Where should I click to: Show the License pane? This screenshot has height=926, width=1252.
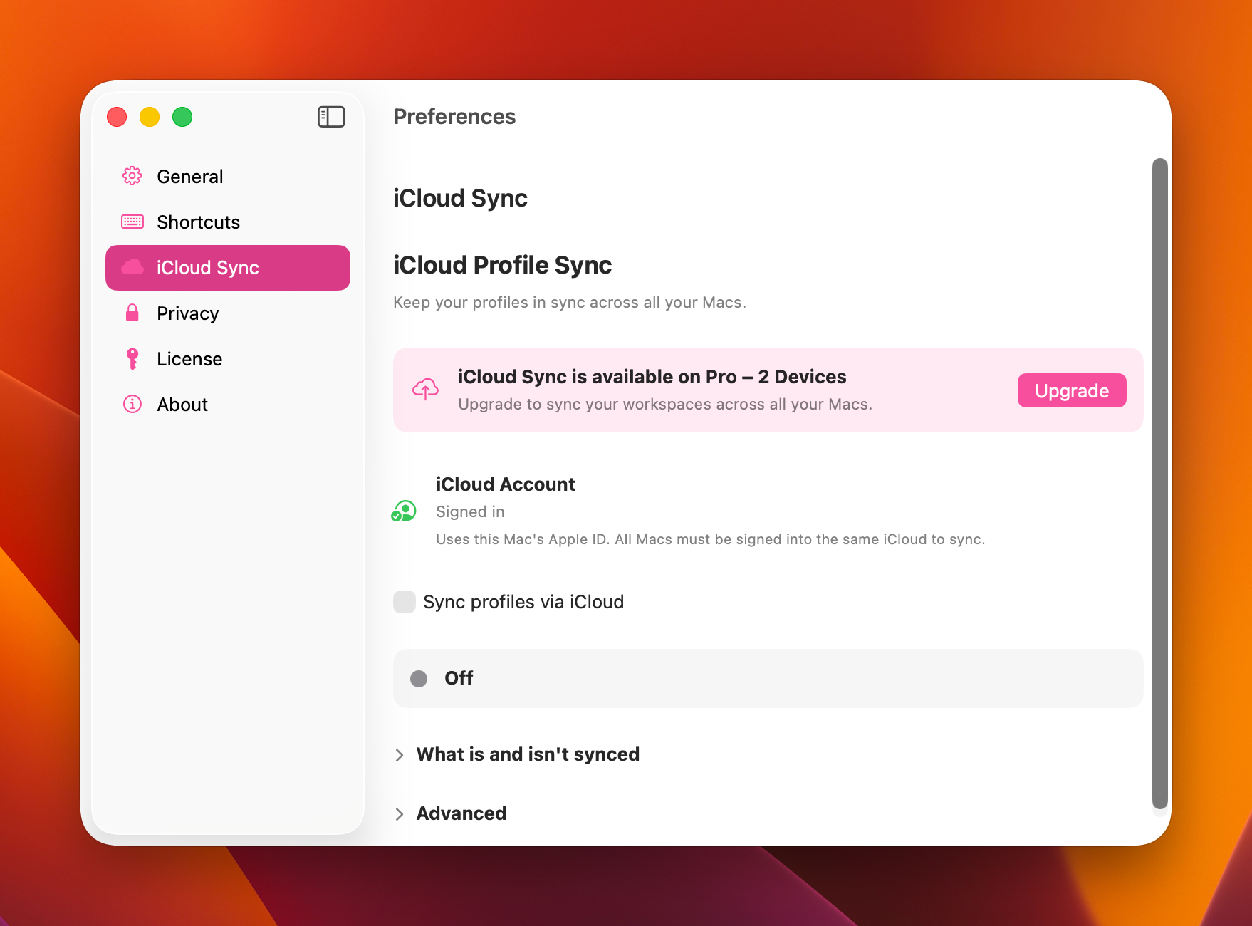(228, 358)
